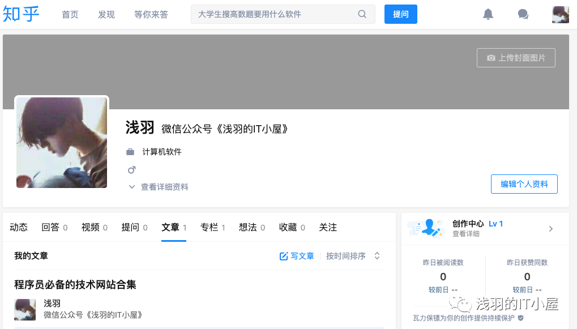Switch to the 收藏 collections tab
Viewport: 577px width, 329px height.
(292, 228)
